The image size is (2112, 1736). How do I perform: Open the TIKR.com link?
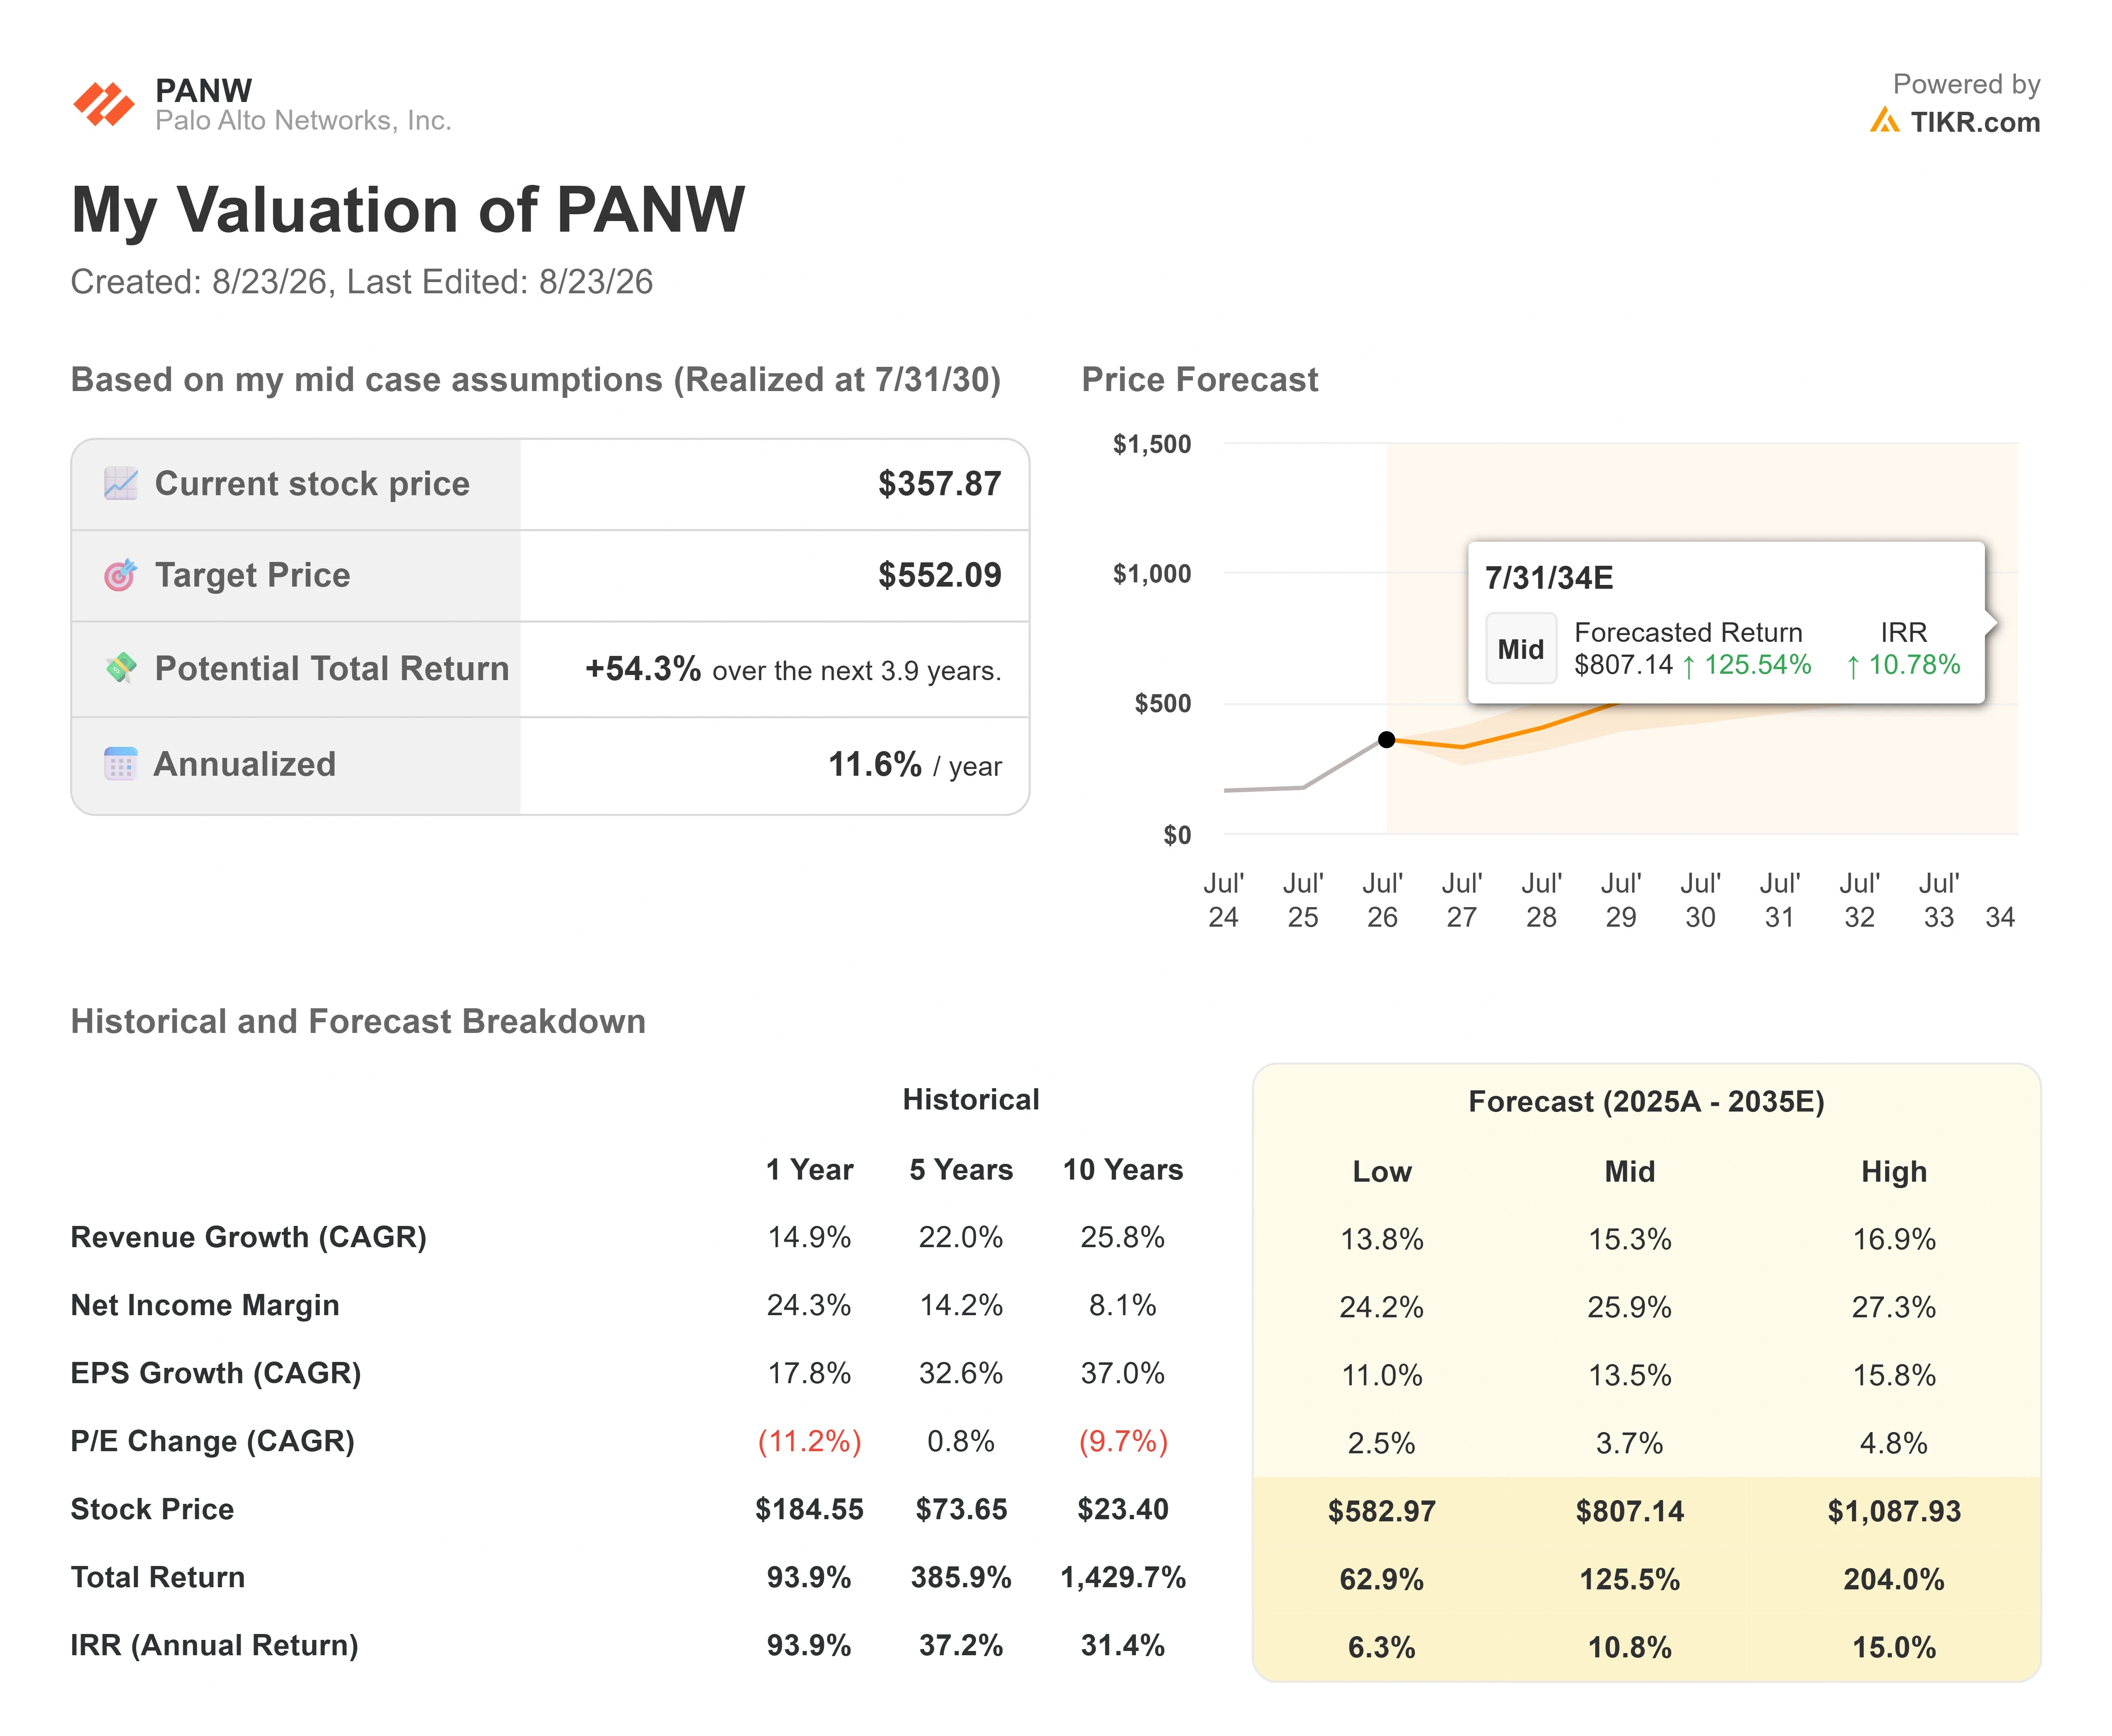tap(1975, 122)
